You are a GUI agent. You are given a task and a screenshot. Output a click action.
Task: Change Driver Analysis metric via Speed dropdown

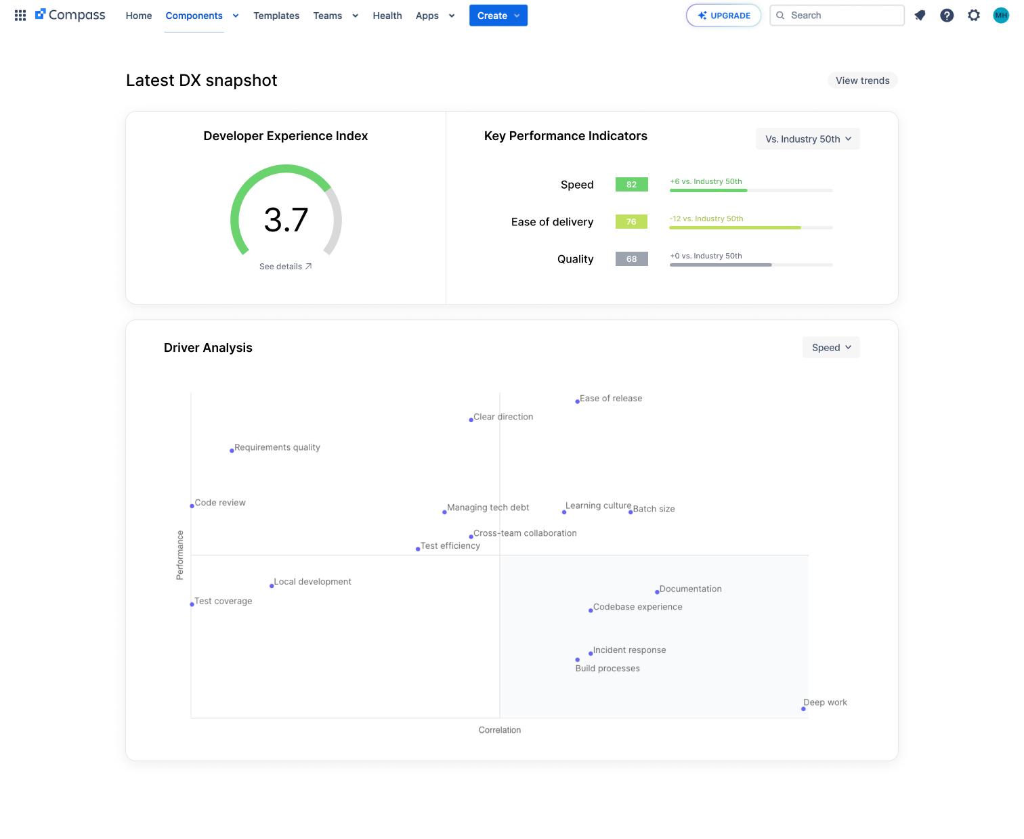[831, 347]
